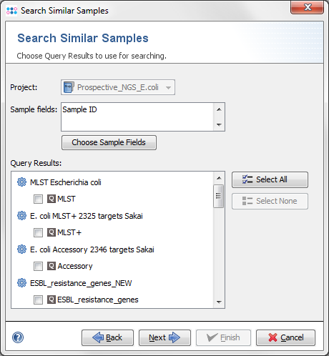Viewport: 329px width, 356px height.
Task: Click the Query Results scrollbar thumb
Action: [218, 196]
